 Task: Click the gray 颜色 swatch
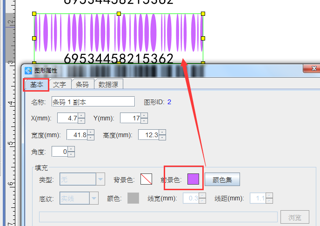[133, 199]
